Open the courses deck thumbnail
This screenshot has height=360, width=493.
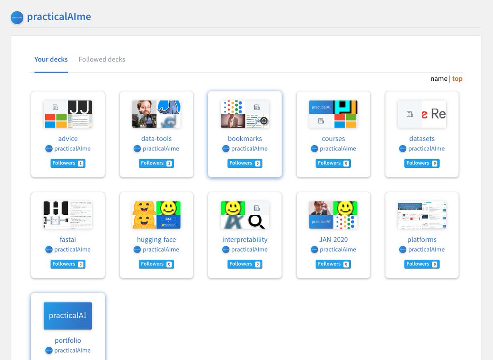point(333,114)
